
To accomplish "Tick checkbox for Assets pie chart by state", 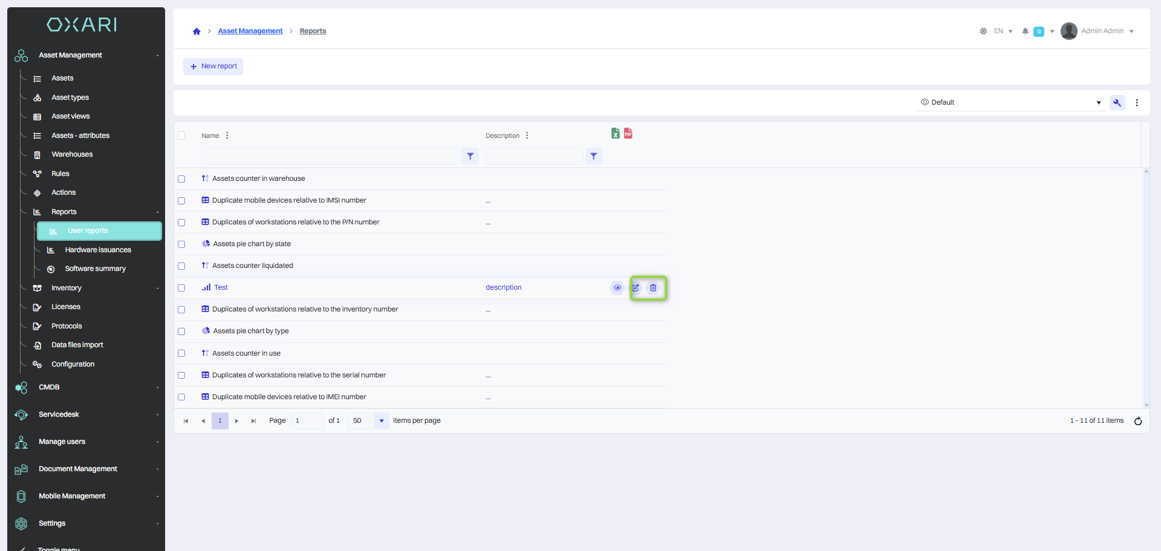I will pos(181,244).
